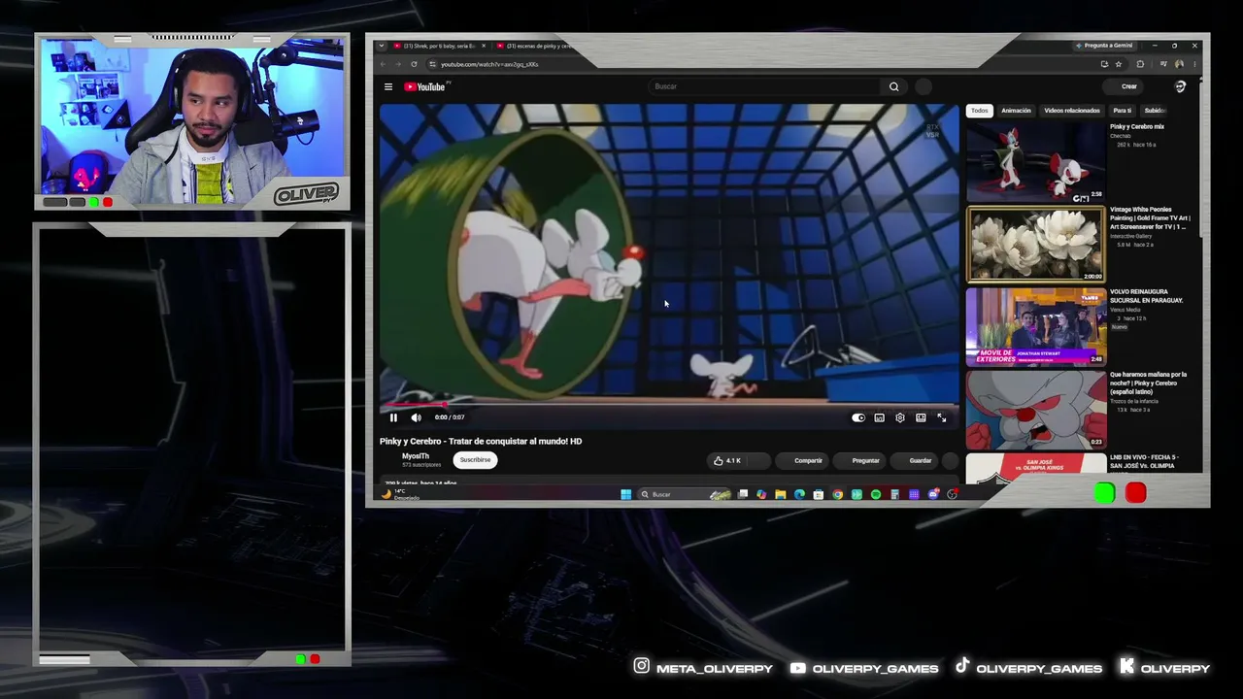This screenshot has width=1243, height=699.
Task: Switch to the 'Shrek, por ti baby' tab
Action: (437, 46)
